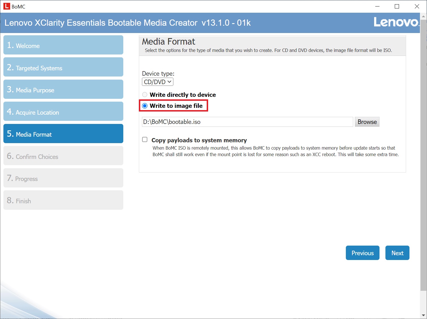Select step 8 Finish
427x319 pixels.
click(63, 200)
